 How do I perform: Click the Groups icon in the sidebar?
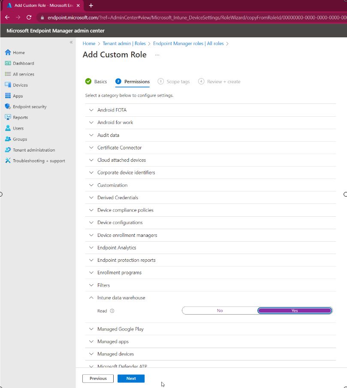click(8, 139)
